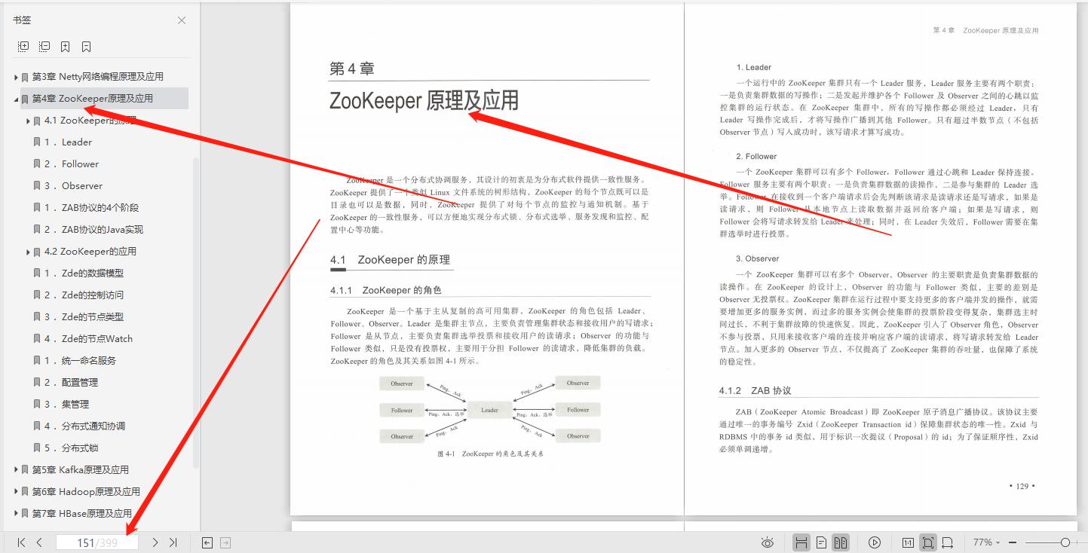Click the section heading 4.1.1 ZooKeeper 的角色
Screen dimensions: 1088x553
click(386, 290)
